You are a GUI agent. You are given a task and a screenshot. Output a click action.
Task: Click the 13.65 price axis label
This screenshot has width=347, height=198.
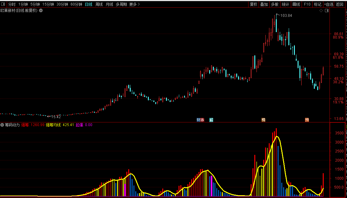(x=339, y=118)
